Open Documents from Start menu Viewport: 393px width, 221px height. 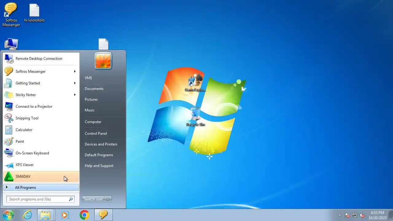[94, 89]
